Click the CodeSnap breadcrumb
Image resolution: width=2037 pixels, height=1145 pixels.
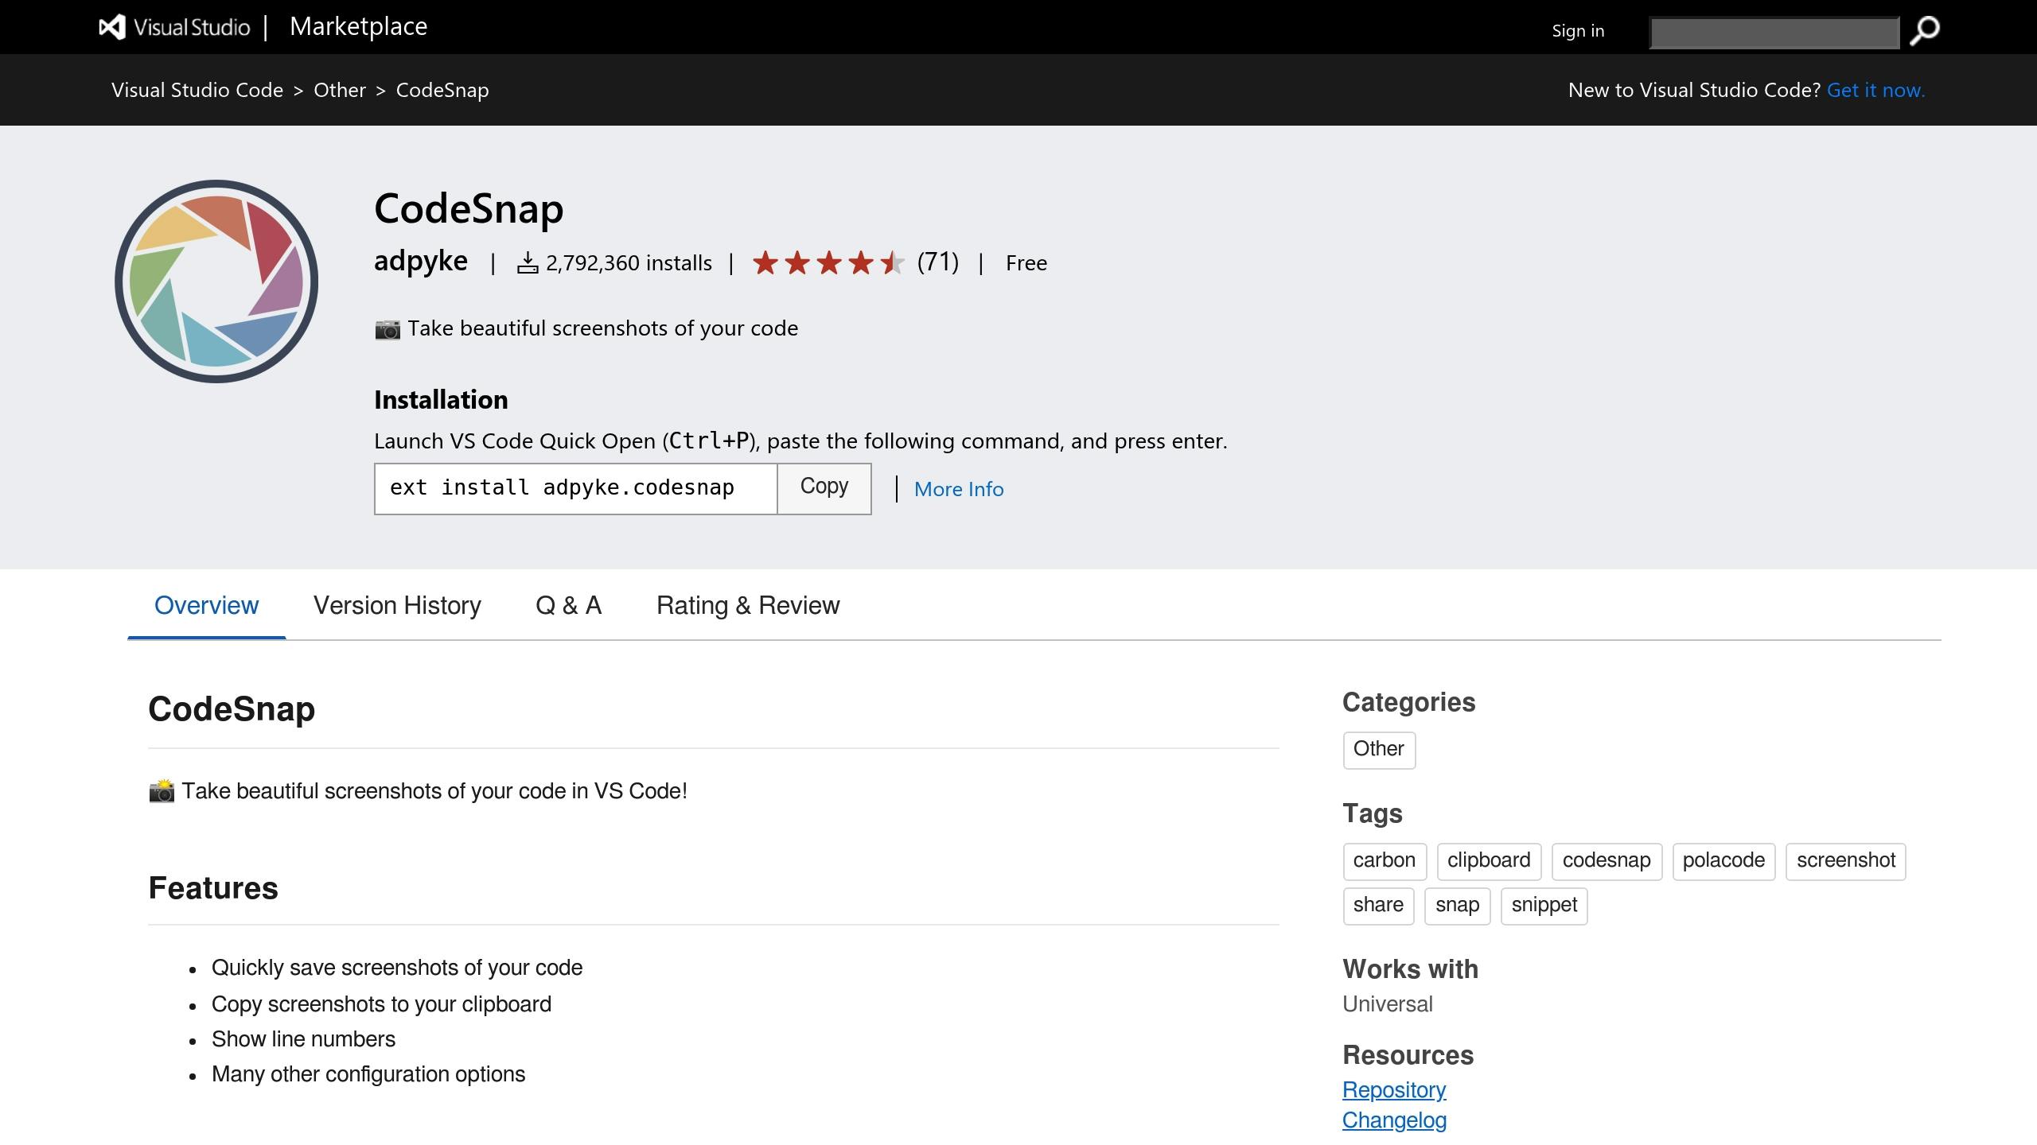point(442,90)
